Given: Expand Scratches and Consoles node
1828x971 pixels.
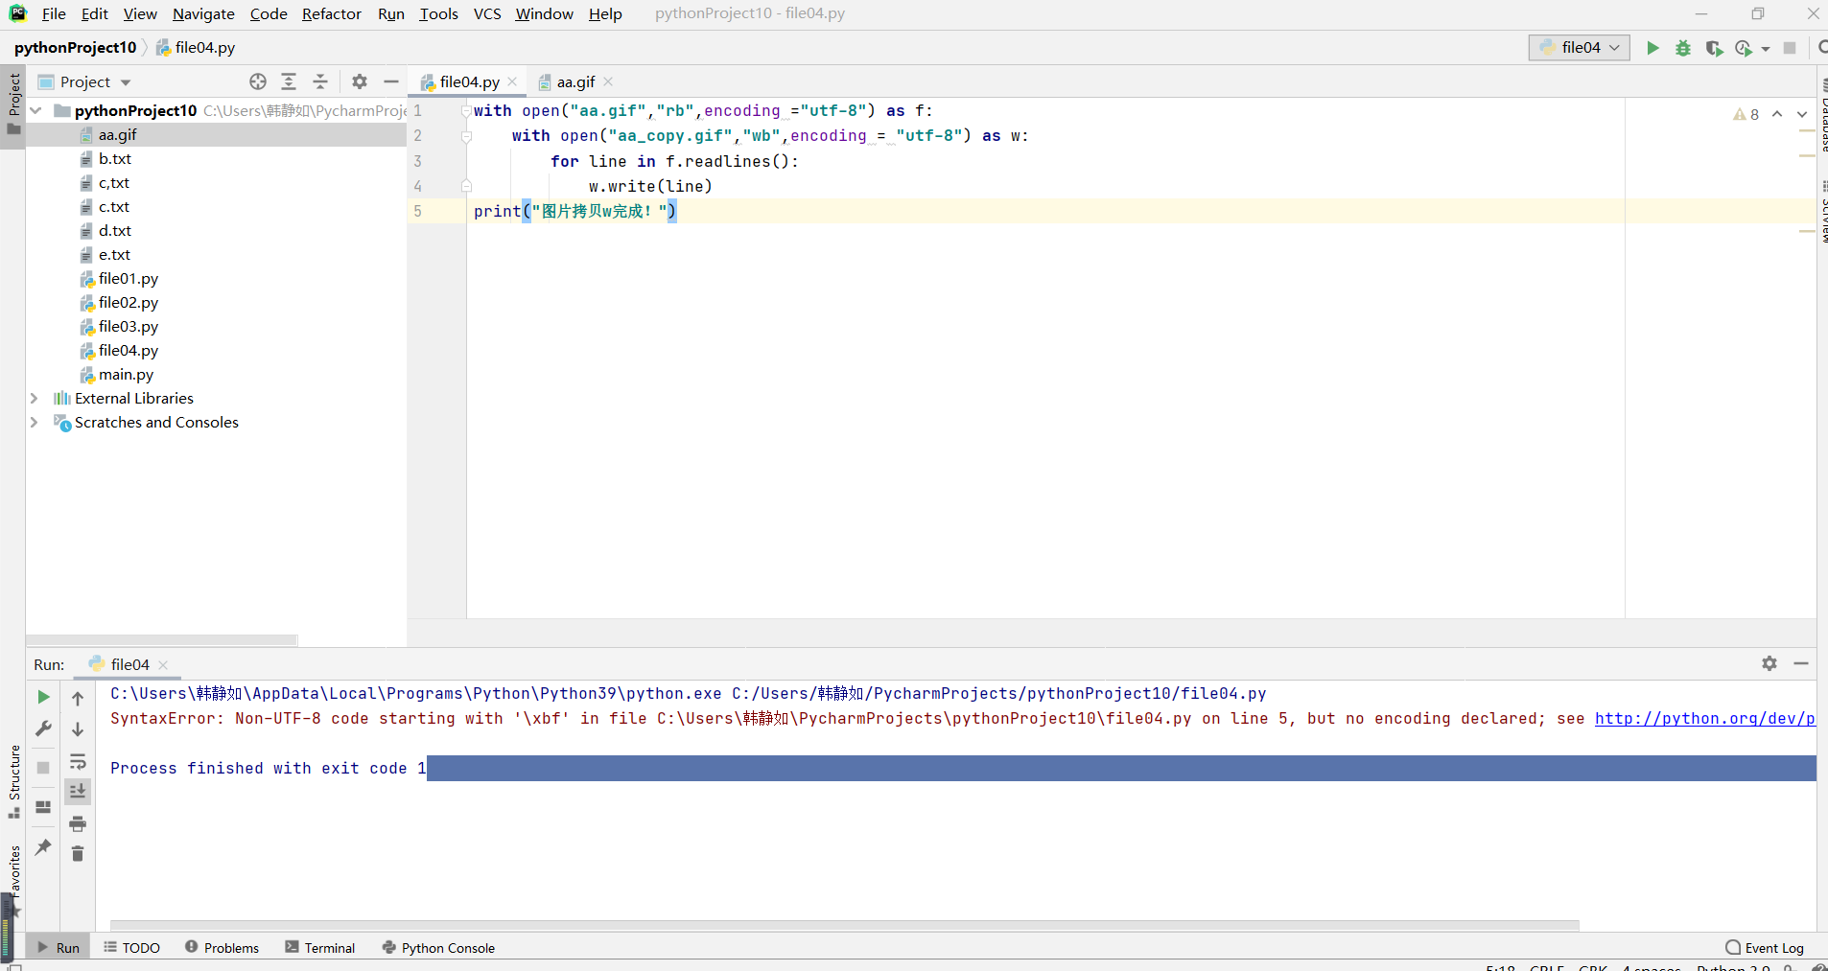Looking at the screenshot, I should [34, 422].
